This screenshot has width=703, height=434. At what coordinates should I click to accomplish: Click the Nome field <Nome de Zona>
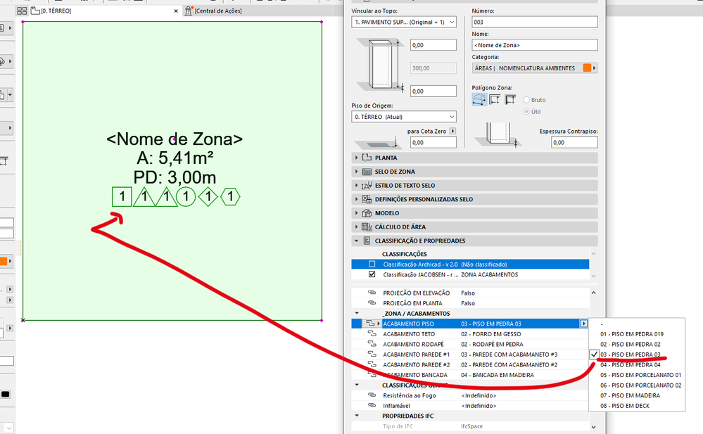pyautogui.click(x=534, y=45)
